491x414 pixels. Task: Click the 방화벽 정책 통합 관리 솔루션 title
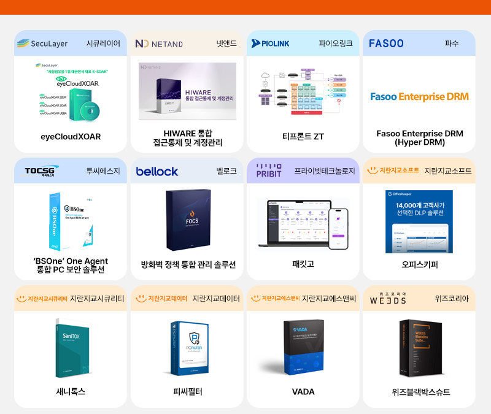(188, 265)
